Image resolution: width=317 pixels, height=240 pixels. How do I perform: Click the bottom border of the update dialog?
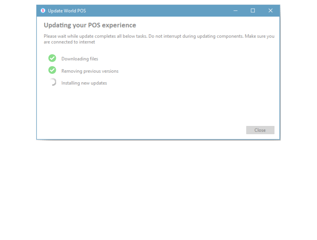[x=158, y=139]
